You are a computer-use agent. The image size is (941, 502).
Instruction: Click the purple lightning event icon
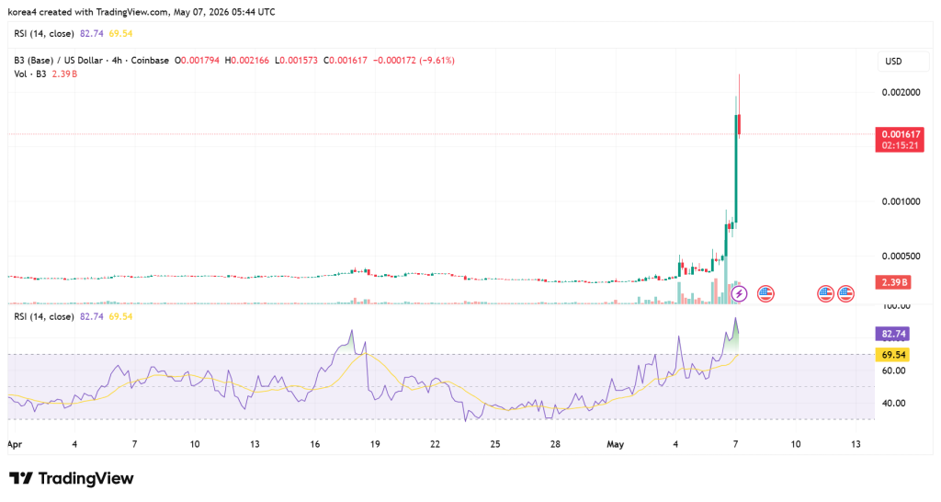[x=740, y=293]
